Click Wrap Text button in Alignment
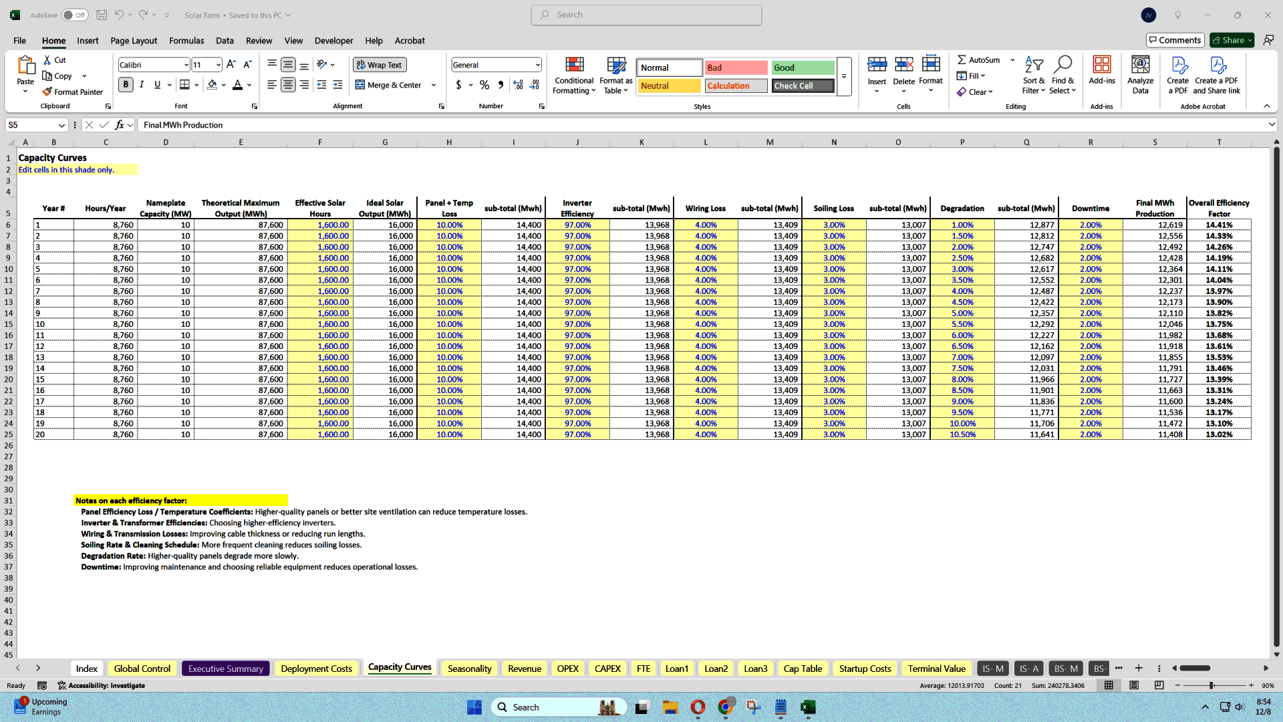This screenshot has width=1283, height=722. [378, 64]
